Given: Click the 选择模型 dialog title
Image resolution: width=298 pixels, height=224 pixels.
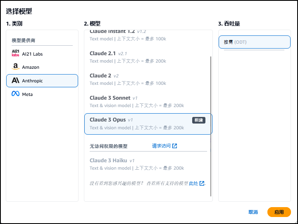Looking at the screenshot, I should pyautogui.click(x=19, y=11).
